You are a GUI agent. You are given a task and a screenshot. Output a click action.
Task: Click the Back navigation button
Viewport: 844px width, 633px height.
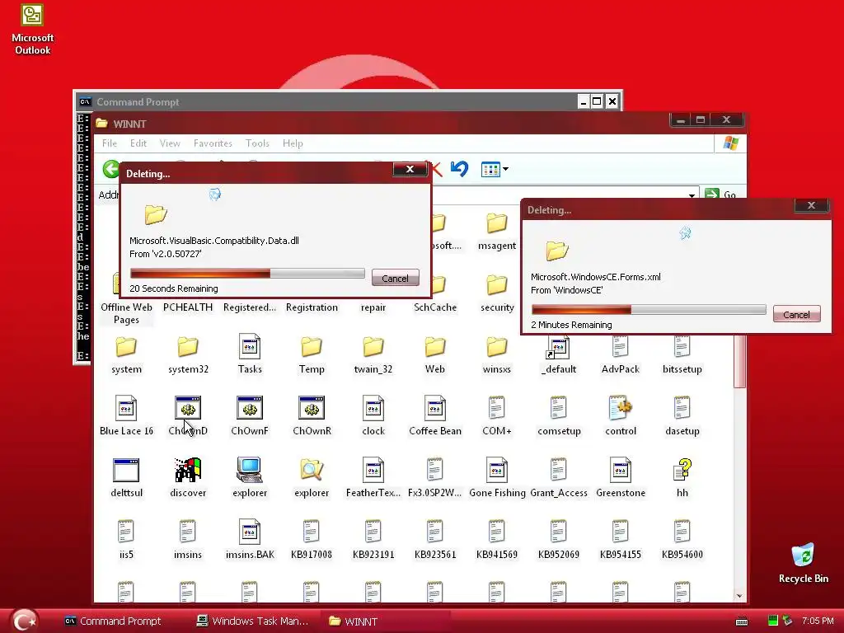(111, 169)
